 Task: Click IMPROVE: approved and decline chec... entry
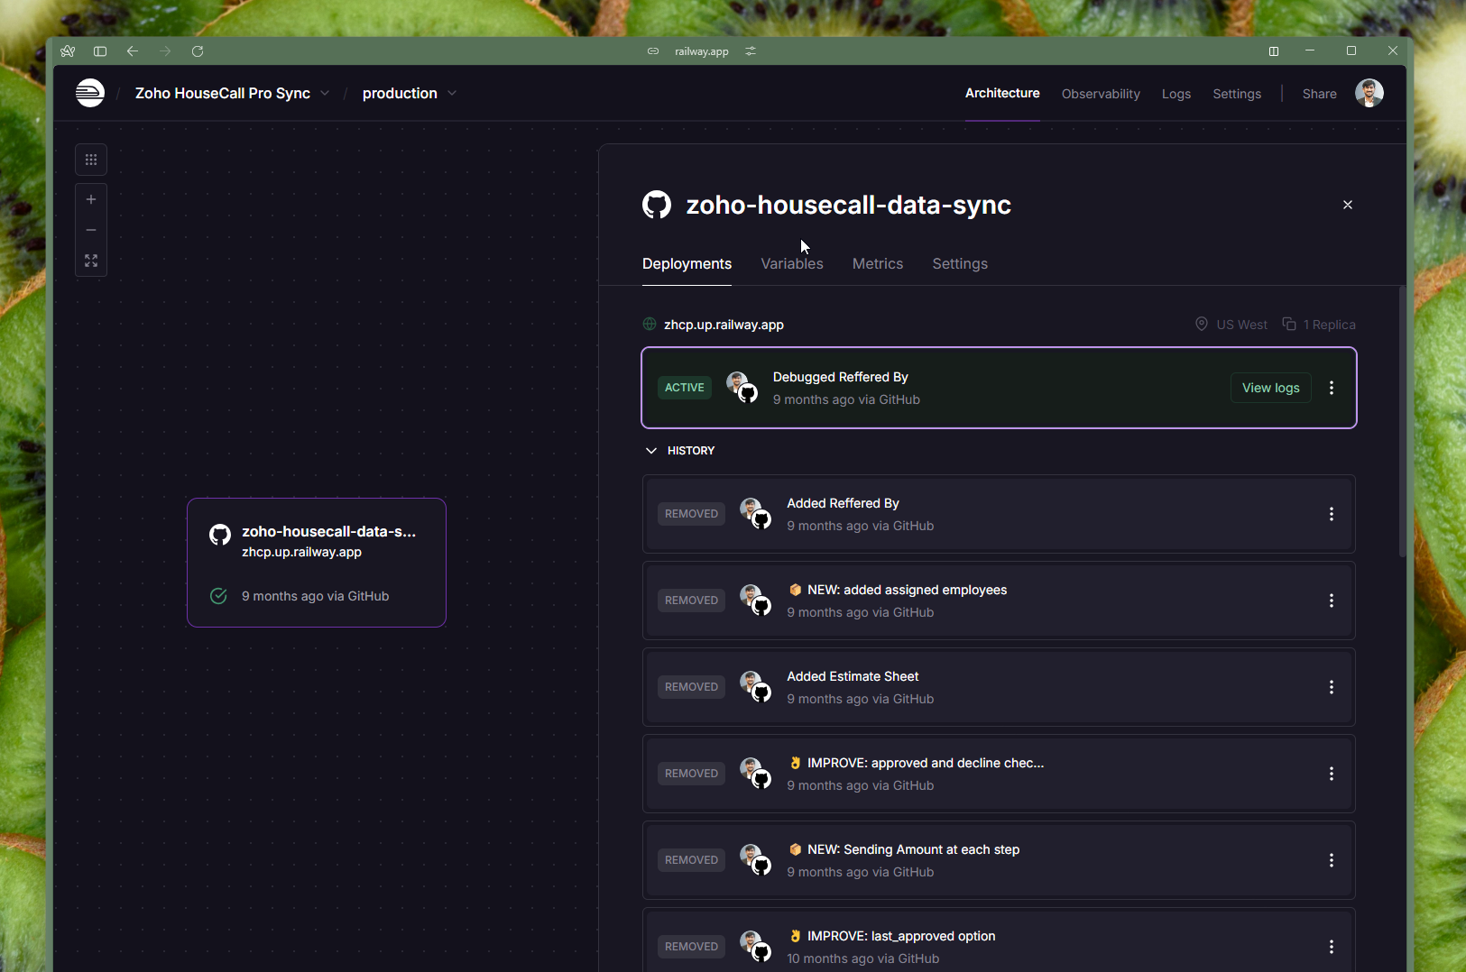[x=999, y=774]
